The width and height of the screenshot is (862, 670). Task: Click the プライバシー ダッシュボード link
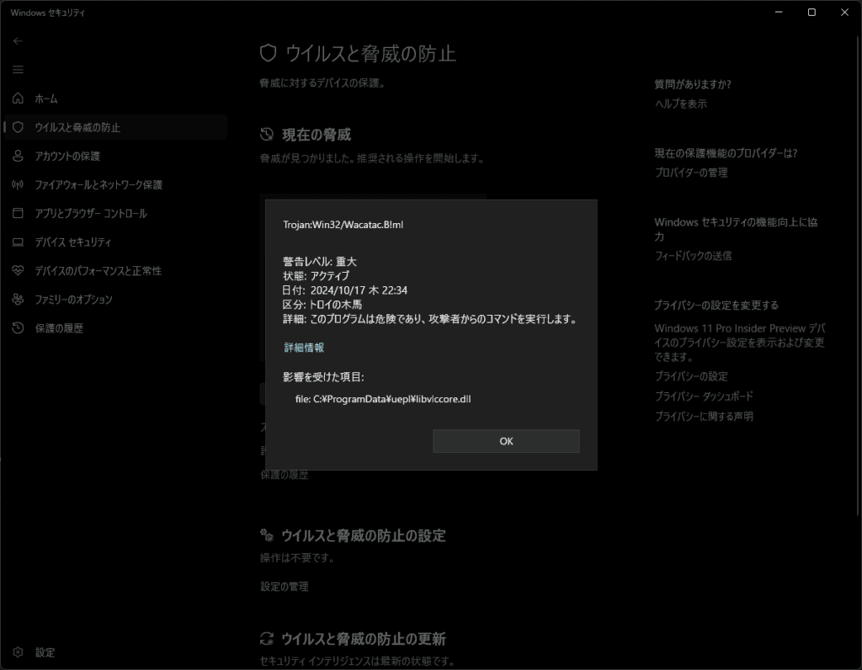coord(704,396)
